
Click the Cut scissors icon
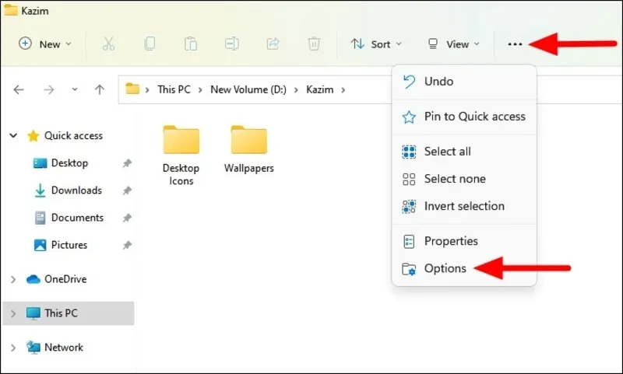click(x=108, y=44)
